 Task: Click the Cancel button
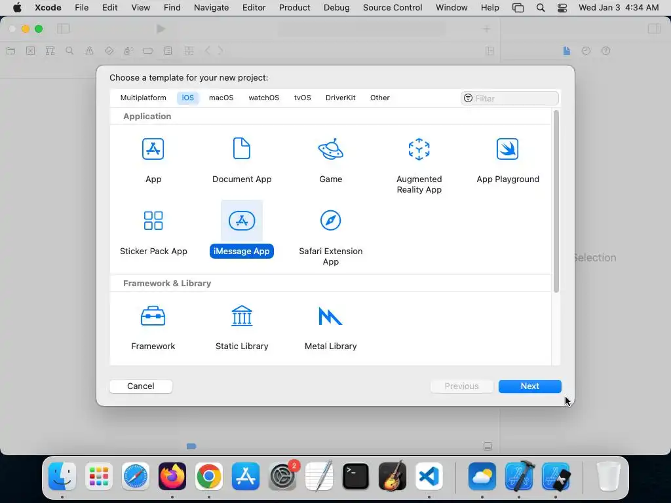pos(141,386)
